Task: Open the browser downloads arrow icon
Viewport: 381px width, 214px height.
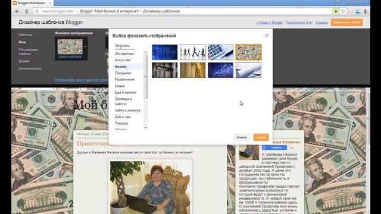Action: [x=365, y=11]
